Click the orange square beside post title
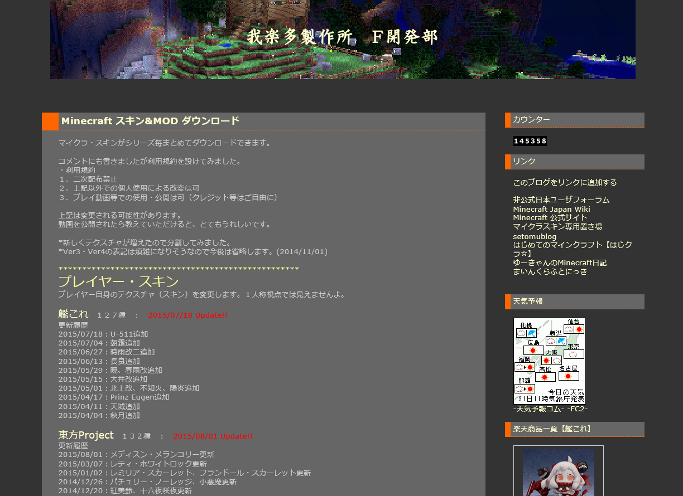Viewport: 683px width, 496px height. (x=50, y=121)
